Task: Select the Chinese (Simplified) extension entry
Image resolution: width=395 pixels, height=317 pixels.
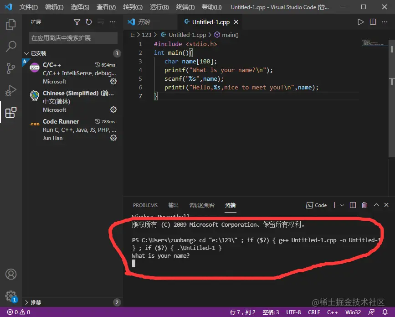Action: coord(72,101)
